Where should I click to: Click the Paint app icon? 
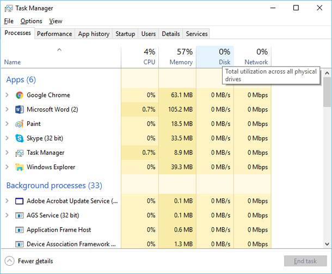point(19,124)
